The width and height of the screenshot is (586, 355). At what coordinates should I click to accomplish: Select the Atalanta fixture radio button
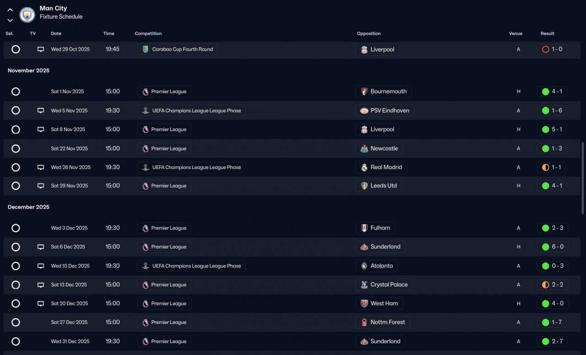click(16, 266)
